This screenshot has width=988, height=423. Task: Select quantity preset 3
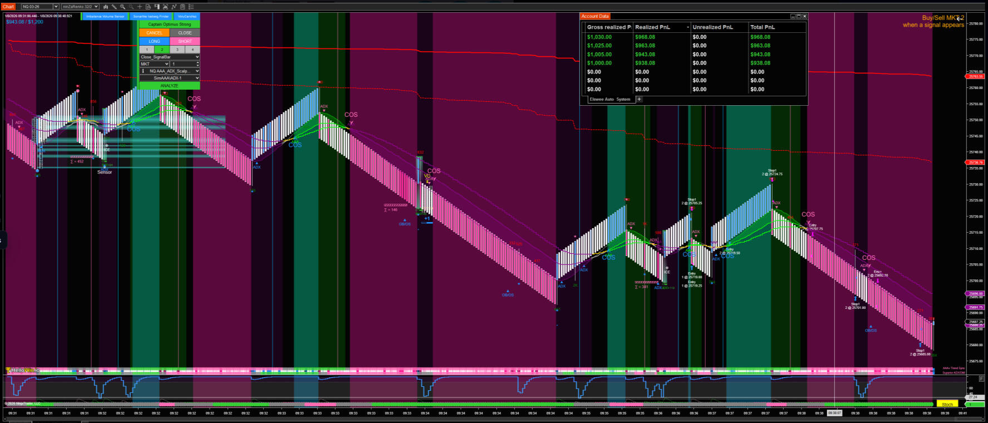point(177,50)
